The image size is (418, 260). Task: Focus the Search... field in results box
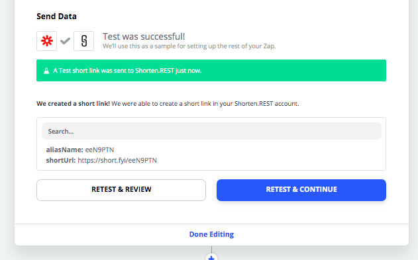click(211, 131)
